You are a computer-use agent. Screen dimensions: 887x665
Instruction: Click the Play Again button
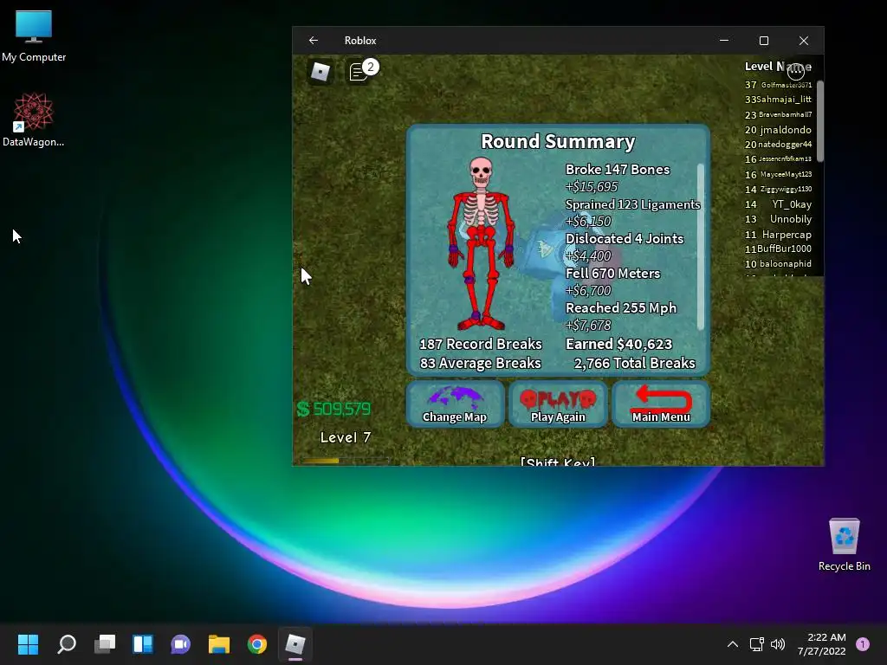tap(558, 404)
